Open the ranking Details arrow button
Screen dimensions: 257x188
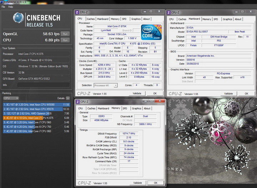pyautogui.click(x=68, y=98)
